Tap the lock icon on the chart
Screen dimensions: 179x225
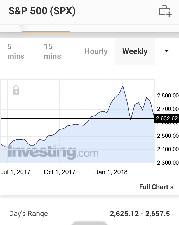16,90
